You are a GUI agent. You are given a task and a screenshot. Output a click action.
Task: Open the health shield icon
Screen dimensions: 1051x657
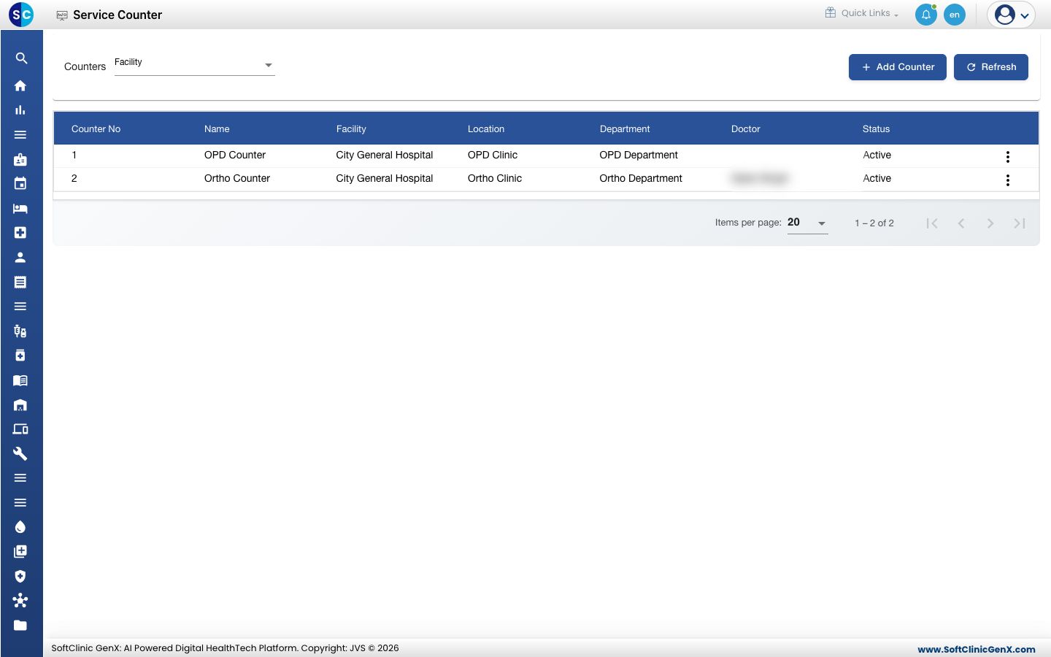[x=20, y=576]
